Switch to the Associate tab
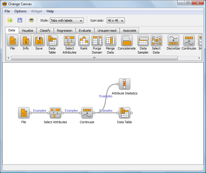 [129, 31]
